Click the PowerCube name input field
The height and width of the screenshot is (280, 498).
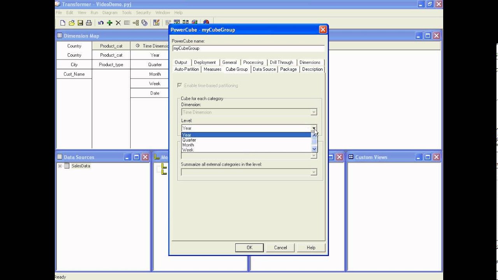coord(248,49)
